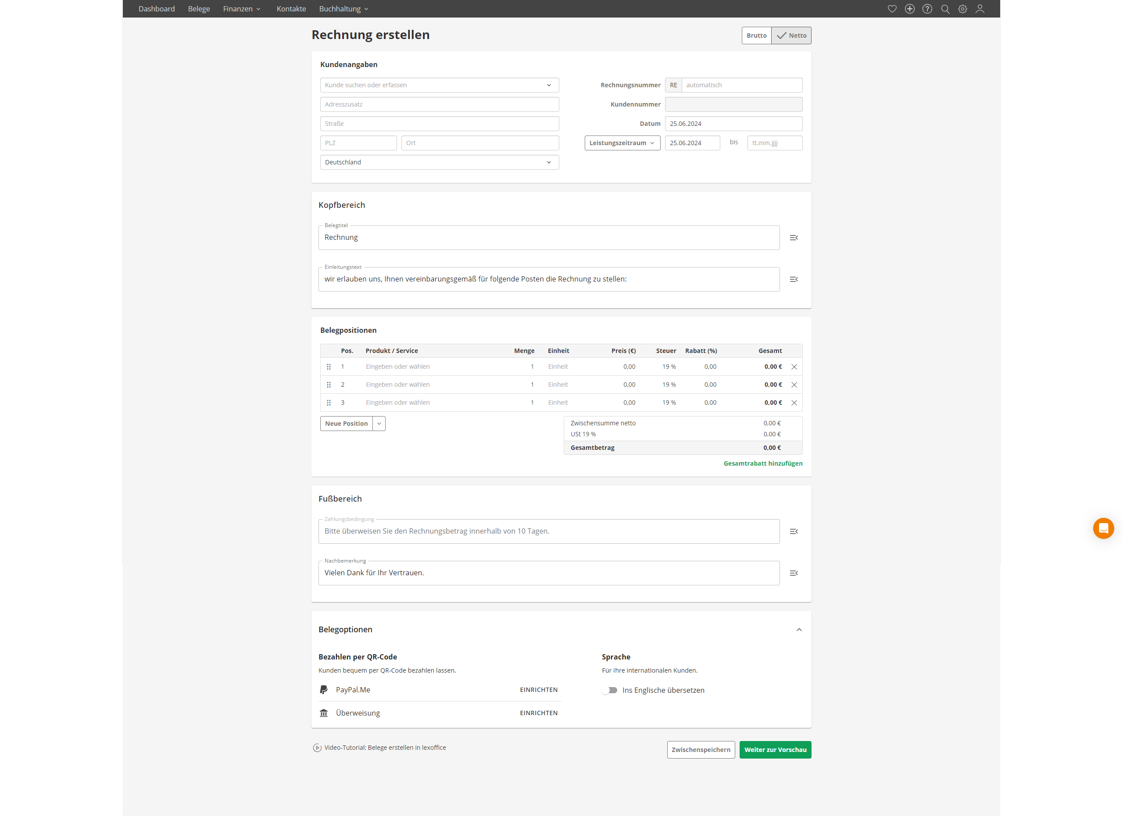Open the Deutschland country dropdown
Viewport: 1123px width, 816px height.
(439, 162)
